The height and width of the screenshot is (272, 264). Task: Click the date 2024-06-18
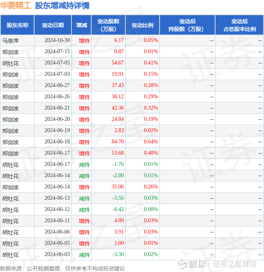[x=57, y=142]
